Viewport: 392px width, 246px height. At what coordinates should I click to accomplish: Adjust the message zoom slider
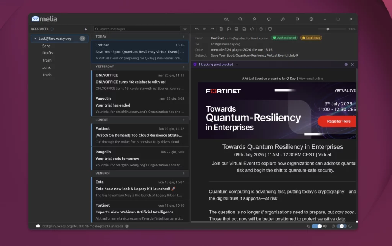click(332, 29)
